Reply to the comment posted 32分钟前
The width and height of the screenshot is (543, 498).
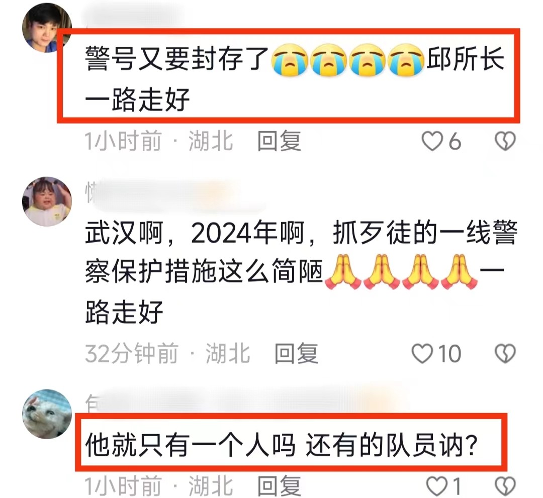pyautogui.click(x=296, y=354)
